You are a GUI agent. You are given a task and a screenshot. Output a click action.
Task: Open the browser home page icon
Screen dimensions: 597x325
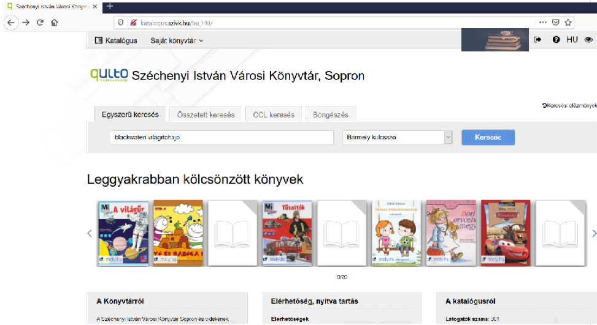tap(55, 23)
